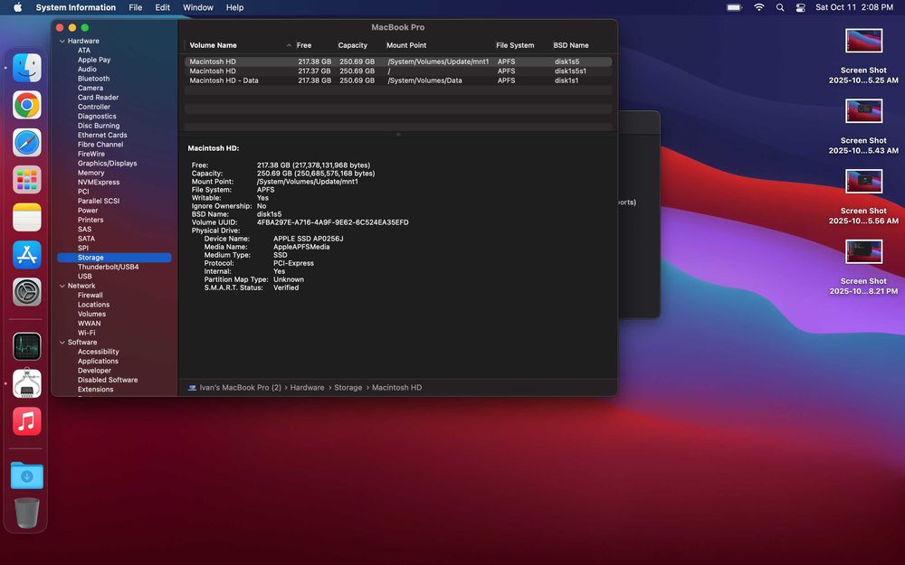
Task: Open Spotlight search
Action: (780, 7)
